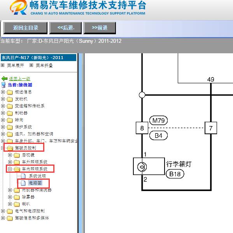Expand the 后视镜 folder node
The height and width of the screenshot is (233, 233).
point(10,155)
